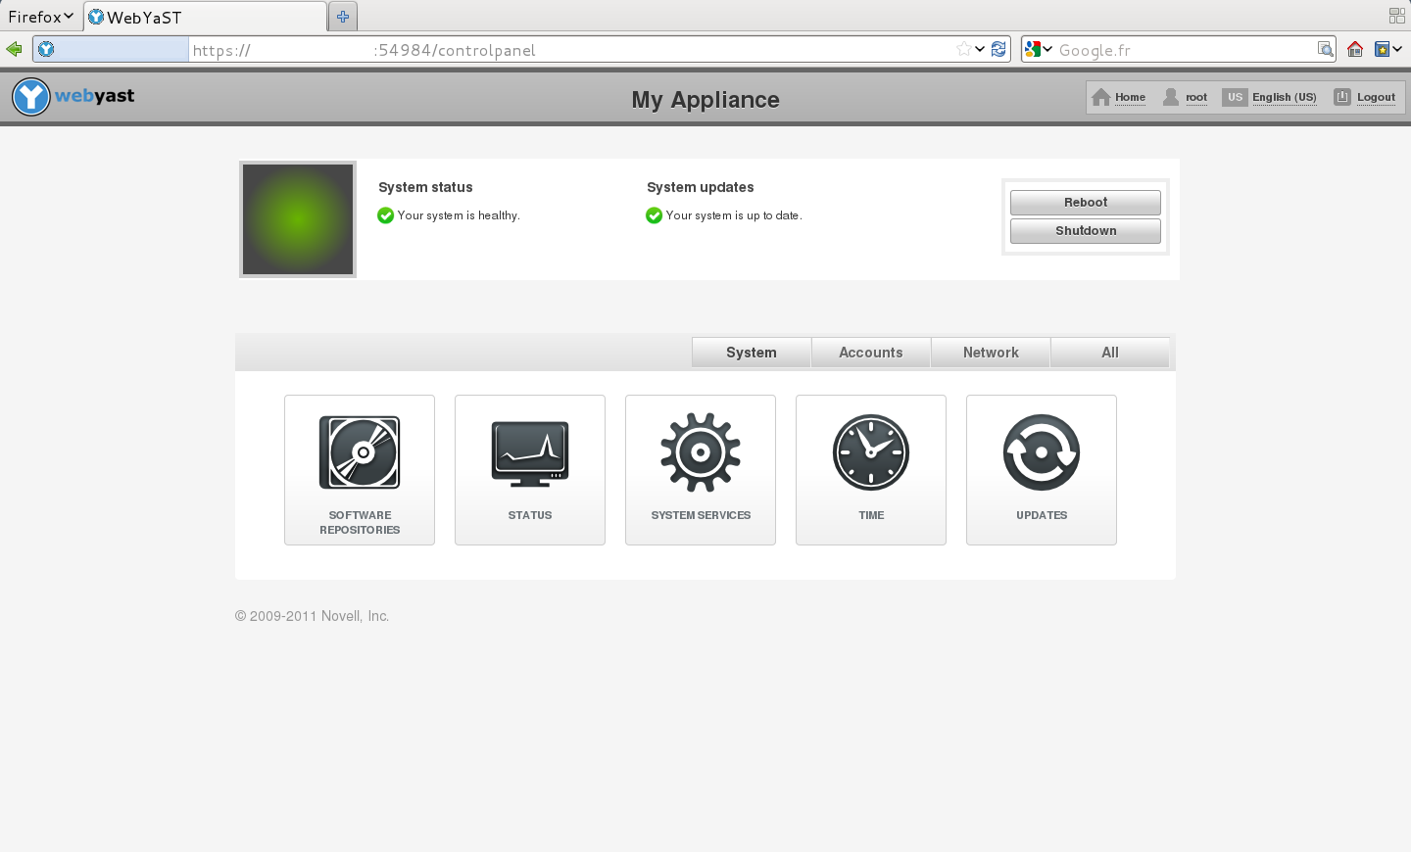
Task: Expand the Firefox application menu
Action: pos(40,17)
